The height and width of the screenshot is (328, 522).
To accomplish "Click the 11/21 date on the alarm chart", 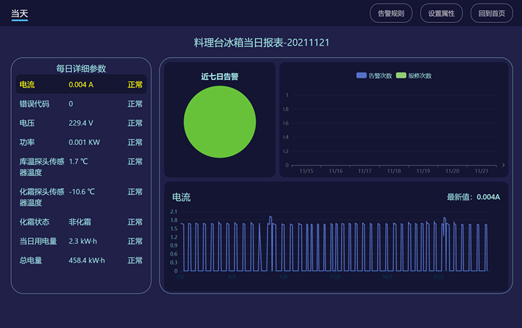I will point(481,172).
